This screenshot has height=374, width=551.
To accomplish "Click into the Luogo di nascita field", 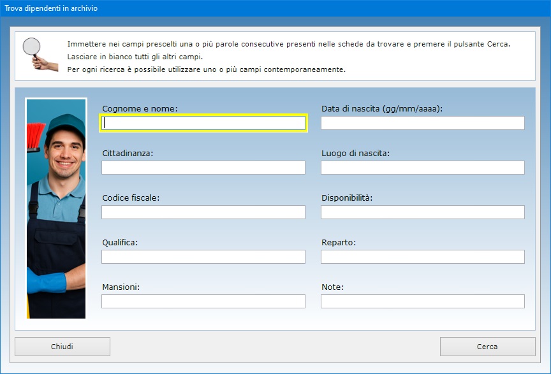I will coord(422,168).
